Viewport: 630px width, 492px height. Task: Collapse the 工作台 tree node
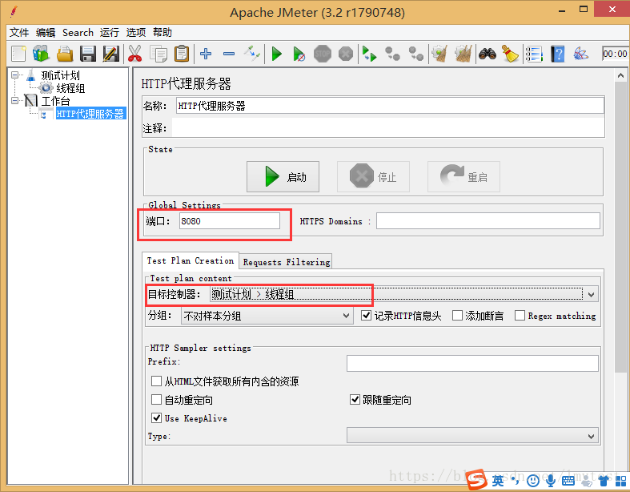coord(15,101)
